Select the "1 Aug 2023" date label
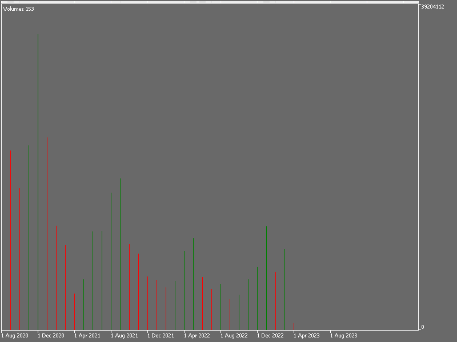 [343, 336]
